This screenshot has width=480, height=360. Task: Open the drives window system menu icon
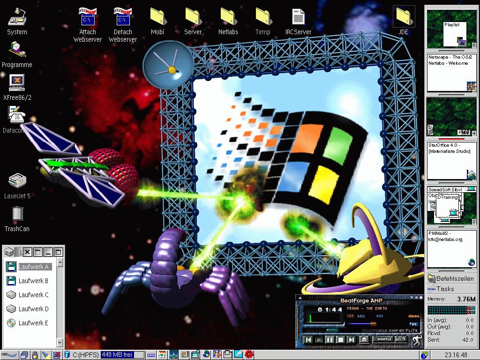point(9,252)
